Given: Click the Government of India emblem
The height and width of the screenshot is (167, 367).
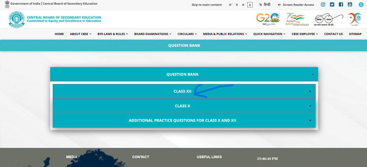Looking at the screenshot, I should [x=7, y=4].
